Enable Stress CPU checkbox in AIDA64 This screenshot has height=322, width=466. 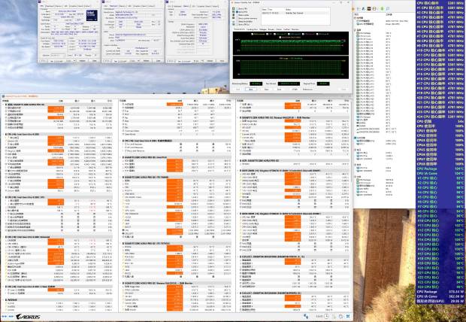coord(238,8)
